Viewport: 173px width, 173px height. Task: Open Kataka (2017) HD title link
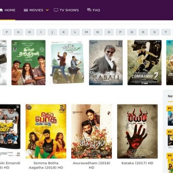point(137,163)
